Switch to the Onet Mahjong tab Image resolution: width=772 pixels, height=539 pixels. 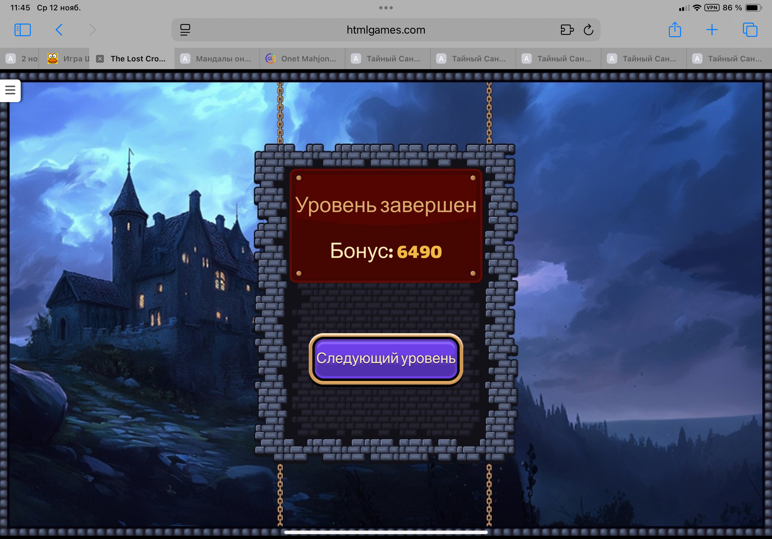[302, 59]
